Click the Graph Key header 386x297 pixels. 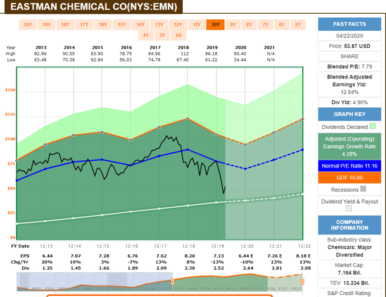click(351, 113)
